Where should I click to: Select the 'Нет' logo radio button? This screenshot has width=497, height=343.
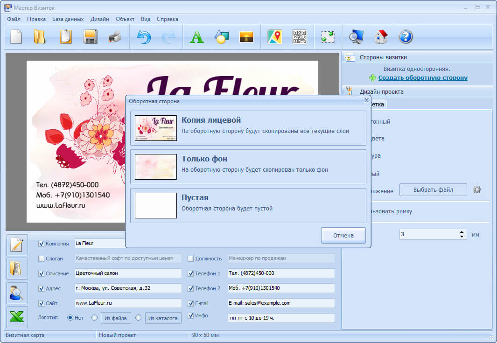click(x=70, y=318)
